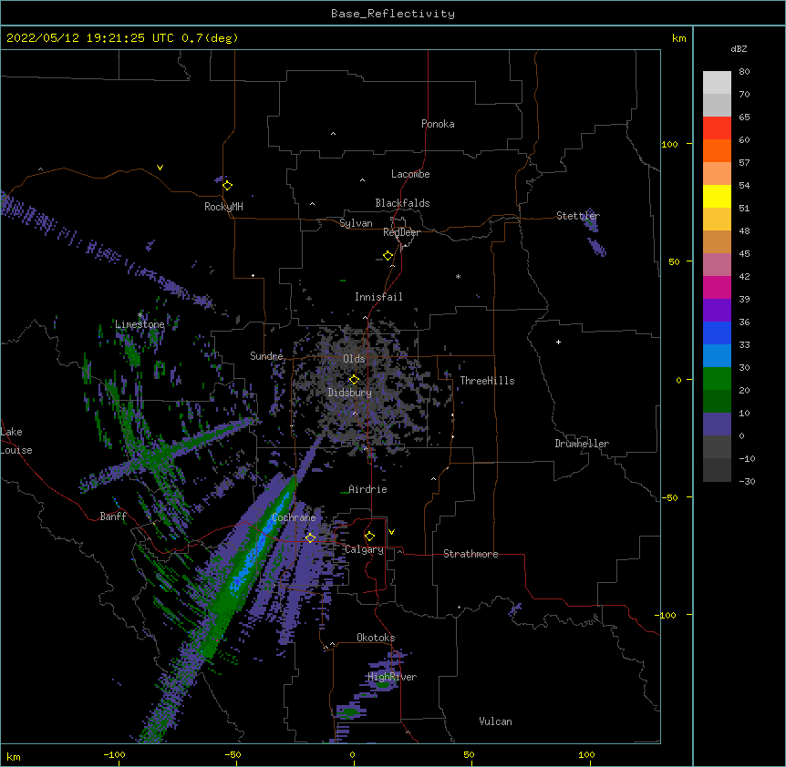Click the km unit label at top right
The image size is (786, 767).
[x=678, y=38]
